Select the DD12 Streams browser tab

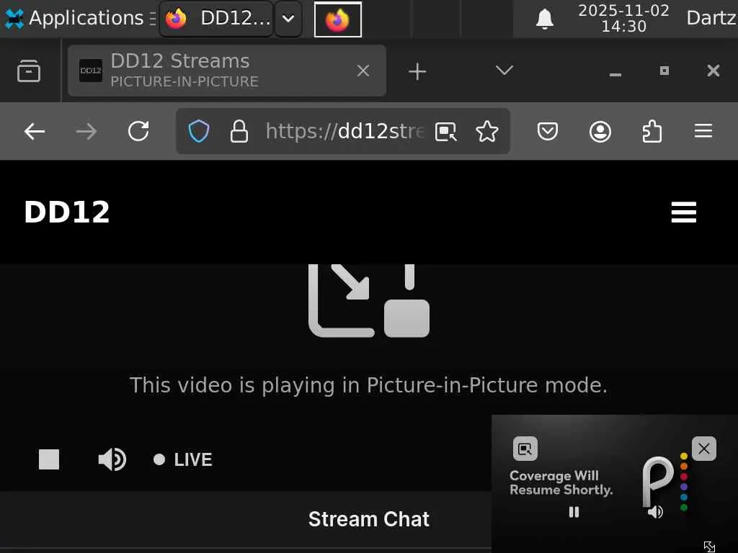(227, 71)
